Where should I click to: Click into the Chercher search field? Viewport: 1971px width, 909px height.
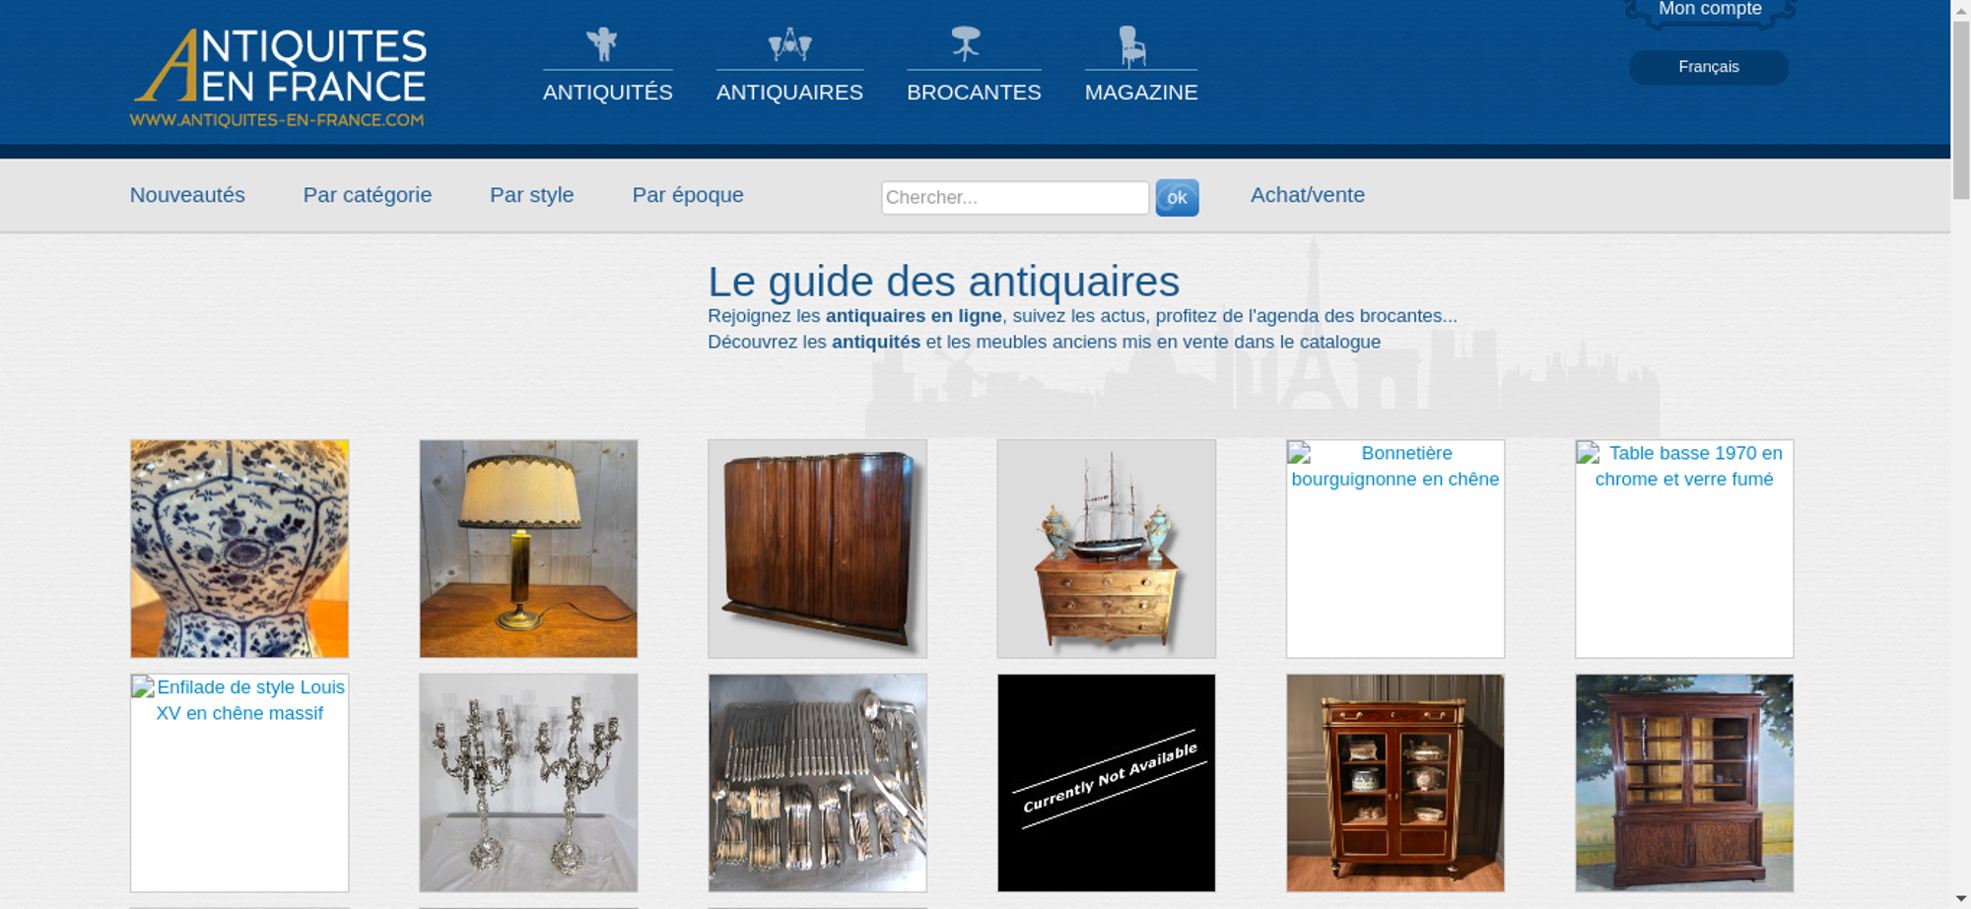click(1014, 198)
